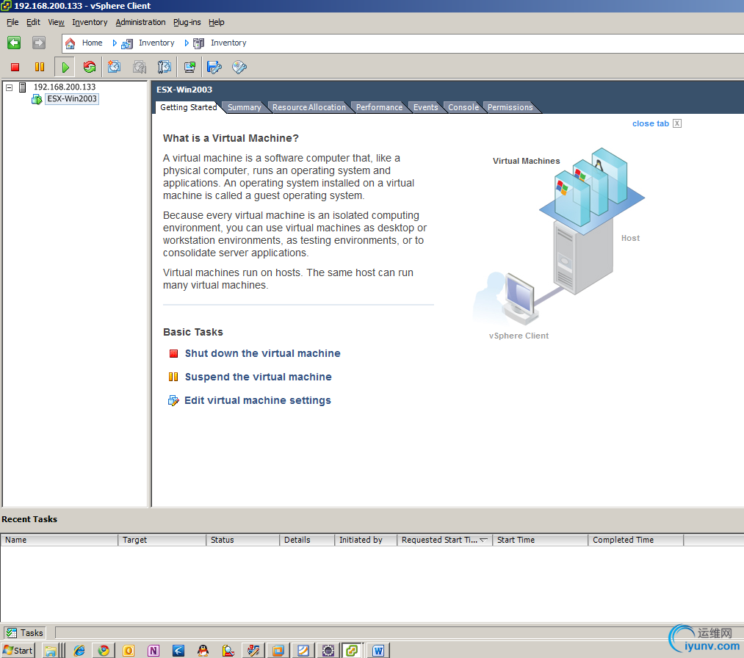Select ESX-Win2003 virtual machine in tree
This screenshot has height=658, width=744.
[72, 98]
